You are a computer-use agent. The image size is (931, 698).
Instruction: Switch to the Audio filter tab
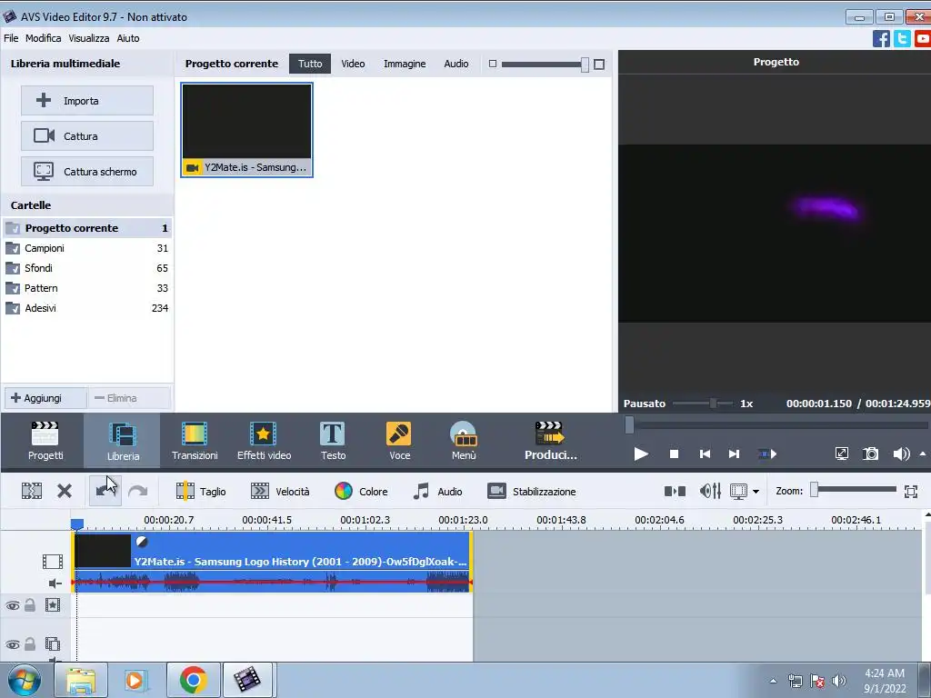click(456, 64)
